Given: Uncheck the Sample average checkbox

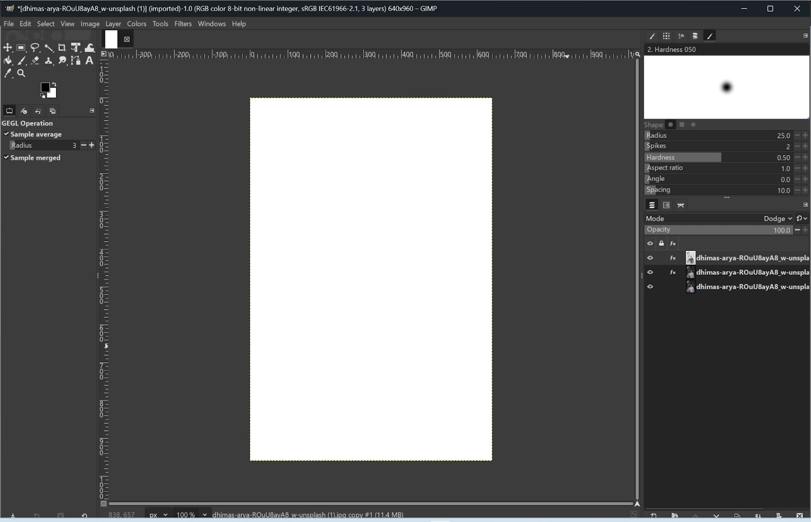Looking at the screenshot, I should coord(7,134).
